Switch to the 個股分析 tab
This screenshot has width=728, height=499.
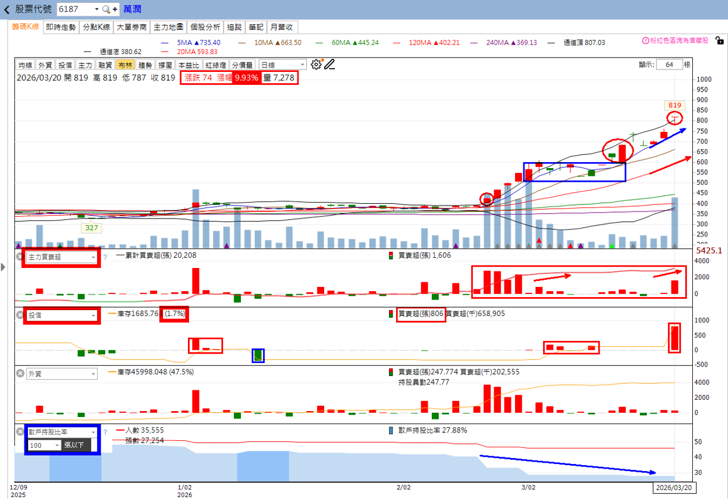[205, 27]
